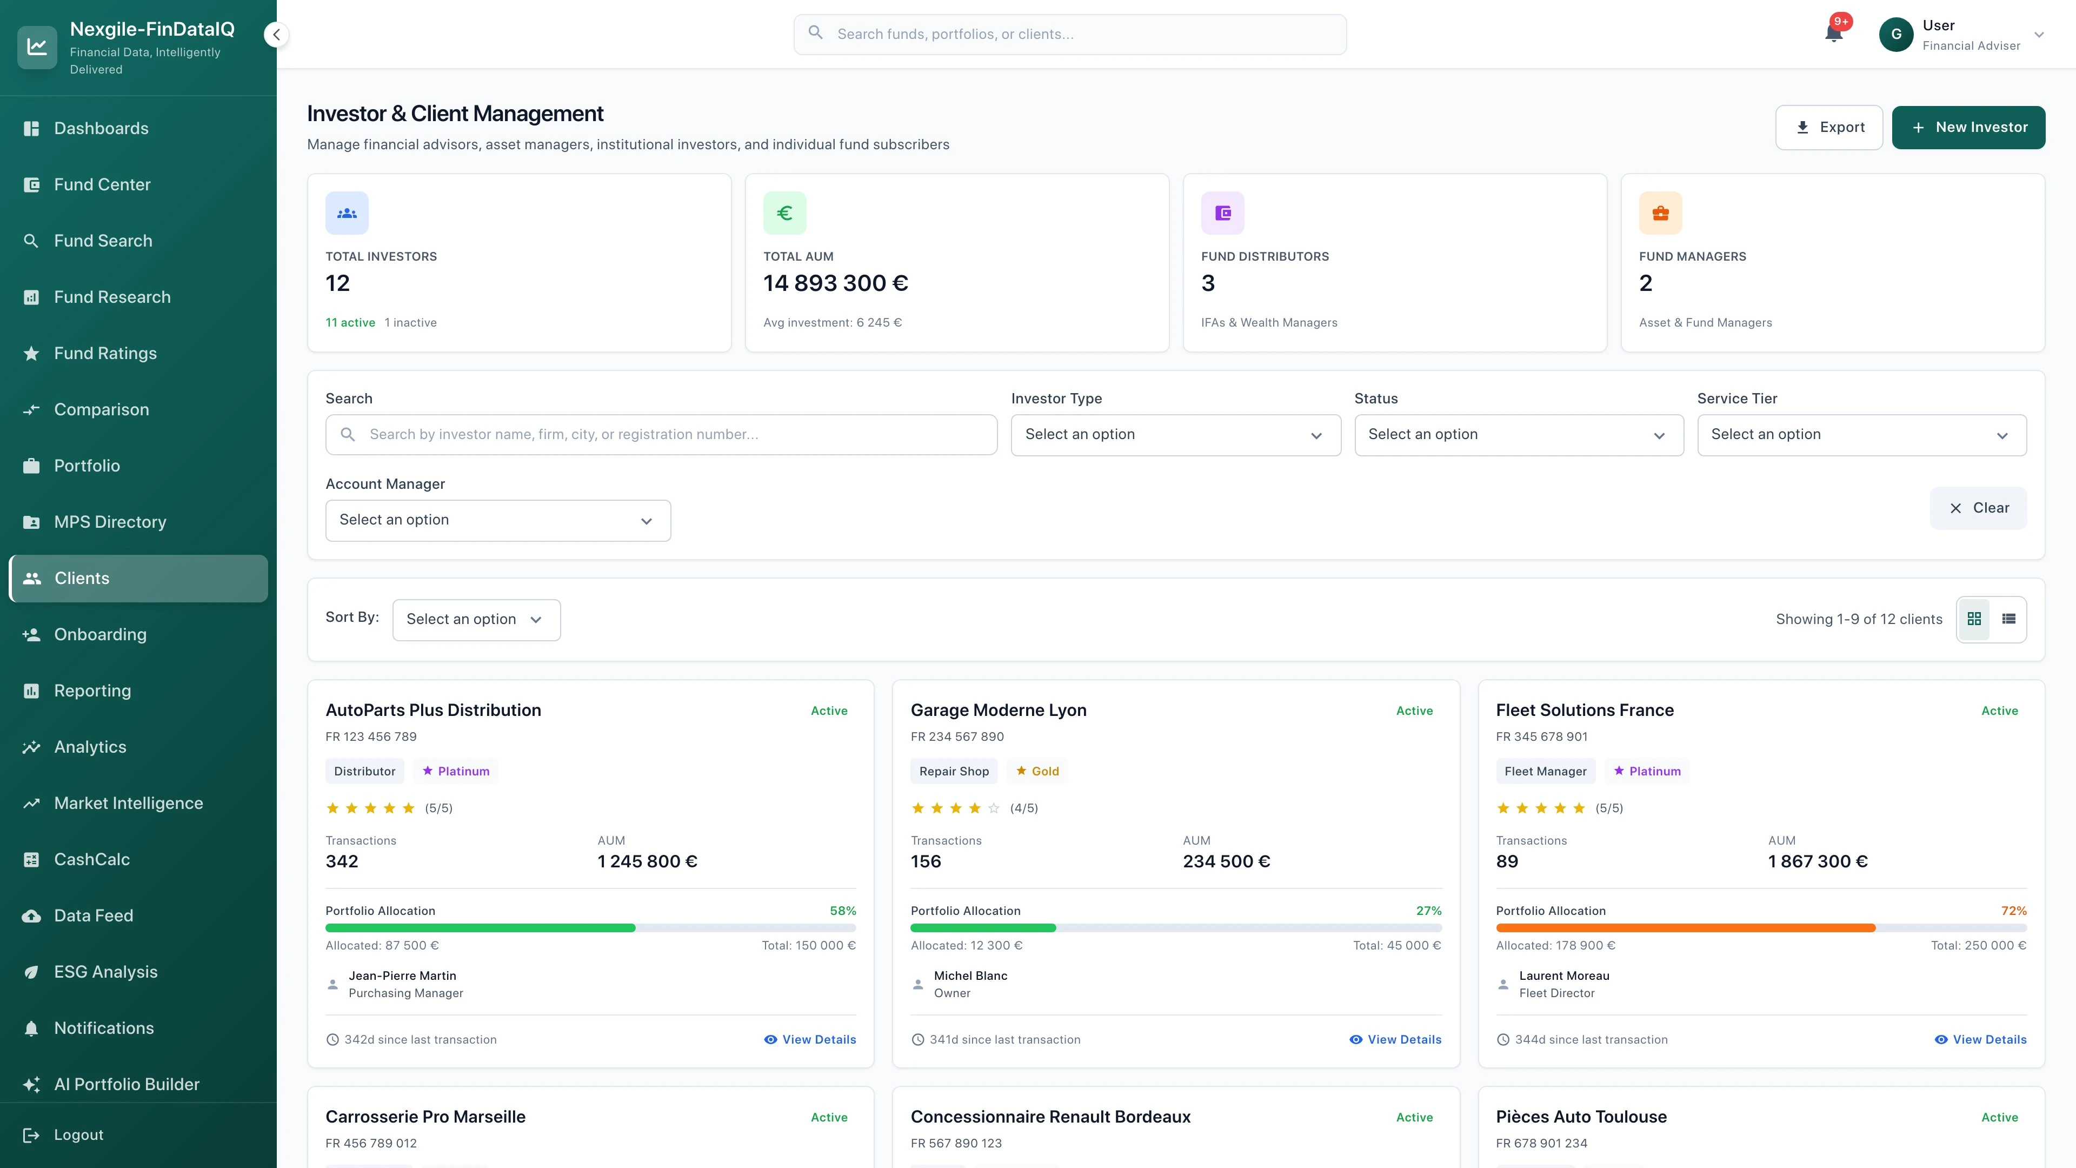Viewport: 2076px width, 1168px height.
Task: Go to the Clients menu item
Action: [x=82, y=578]
